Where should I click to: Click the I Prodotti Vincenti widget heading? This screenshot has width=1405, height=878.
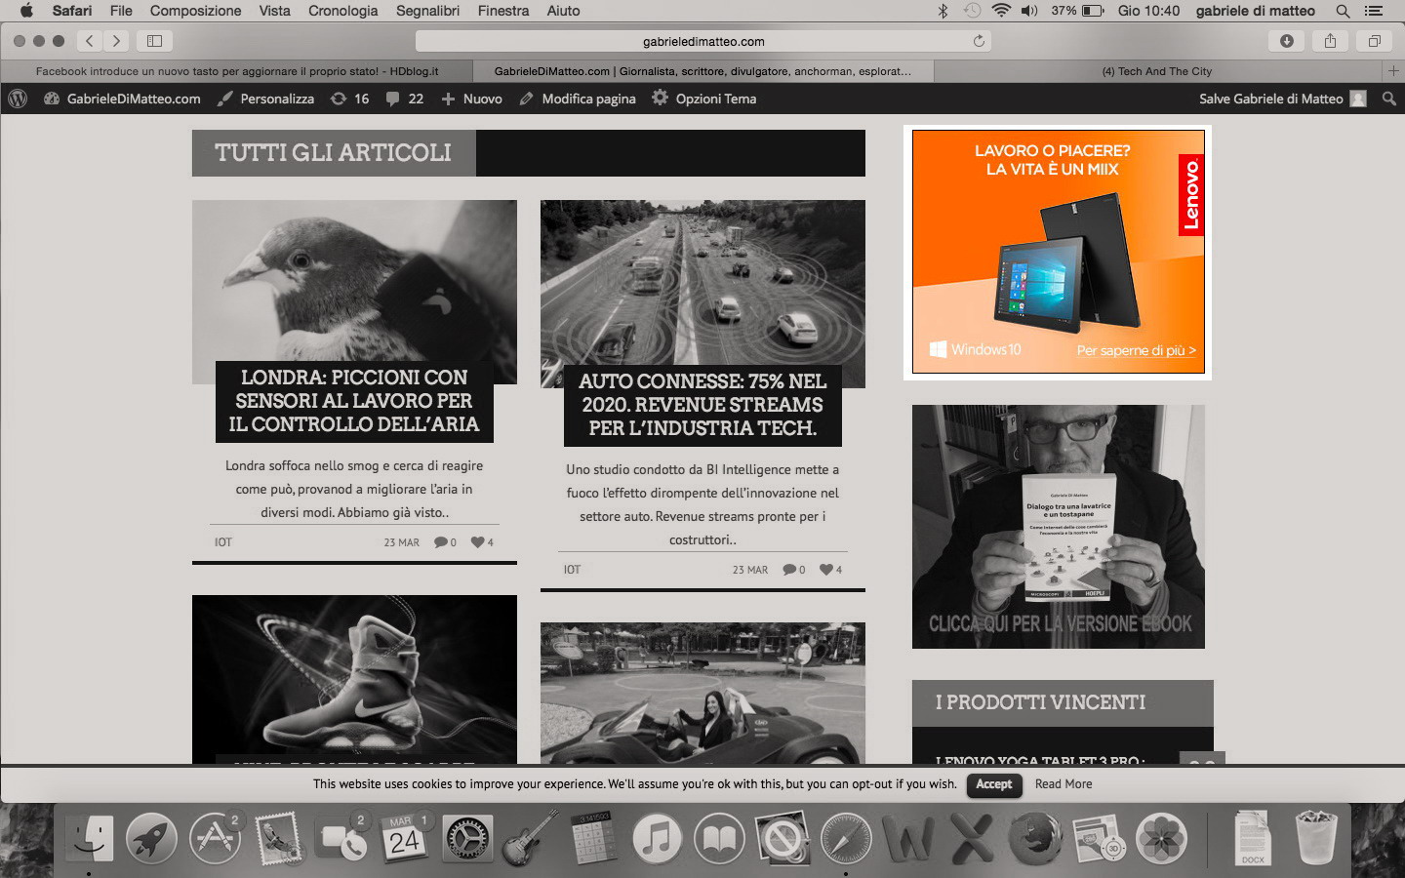click(1040, 702)
